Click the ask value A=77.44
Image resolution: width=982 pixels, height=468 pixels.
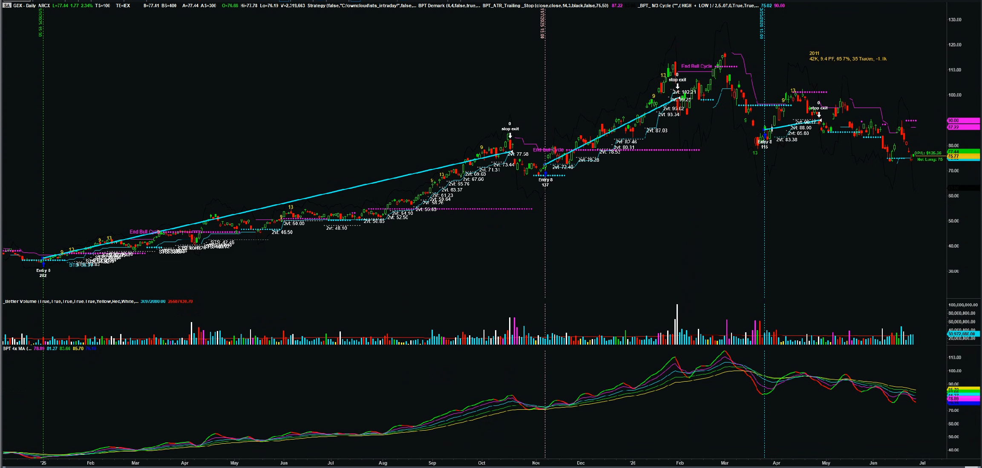[x=190, y=6]
